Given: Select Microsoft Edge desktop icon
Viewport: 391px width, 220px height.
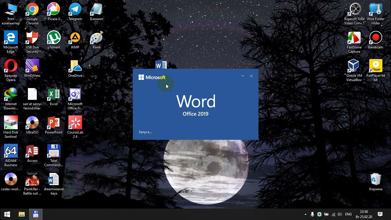Looking at the screenshot, I should pos(11,42).
